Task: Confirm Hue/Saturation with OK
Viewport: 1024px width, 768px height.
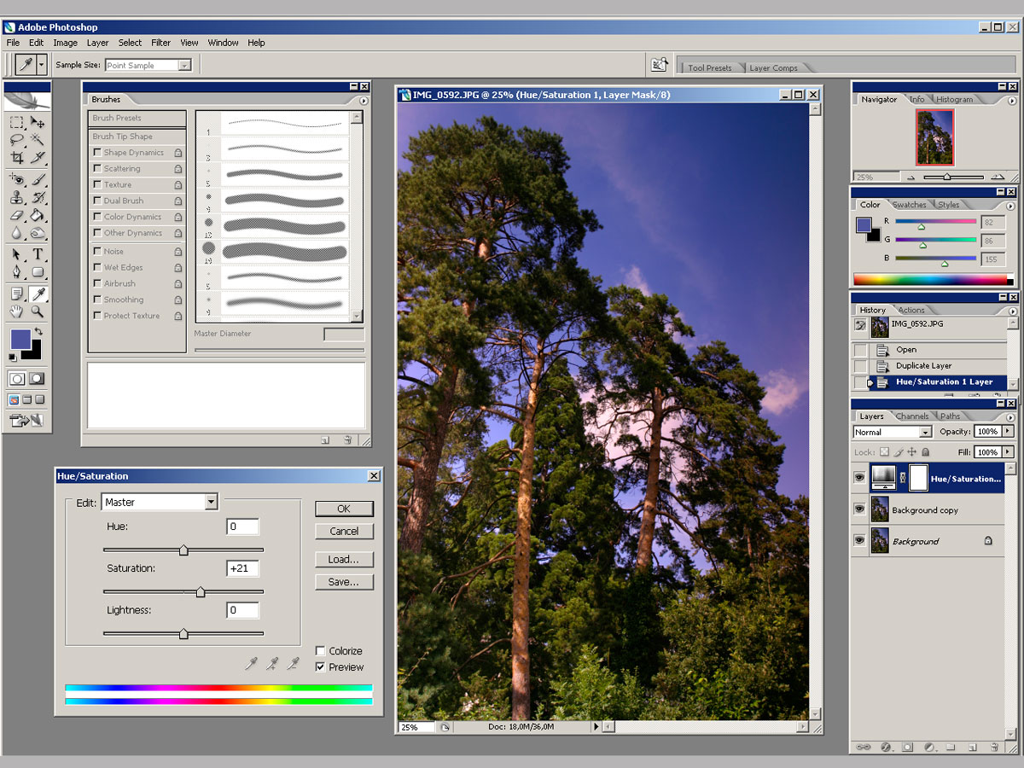Action: coord(344,509)
